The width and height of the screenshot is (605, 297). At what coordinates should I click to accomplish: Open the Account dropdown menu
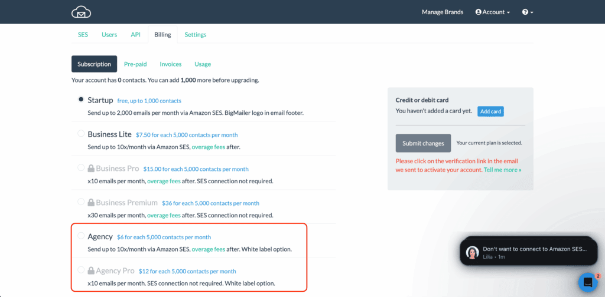tap(493, 12)
